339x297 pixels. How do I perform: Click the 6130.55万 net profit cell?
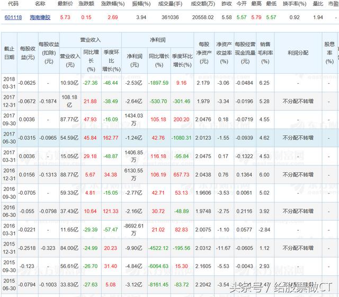click(133, 174)
